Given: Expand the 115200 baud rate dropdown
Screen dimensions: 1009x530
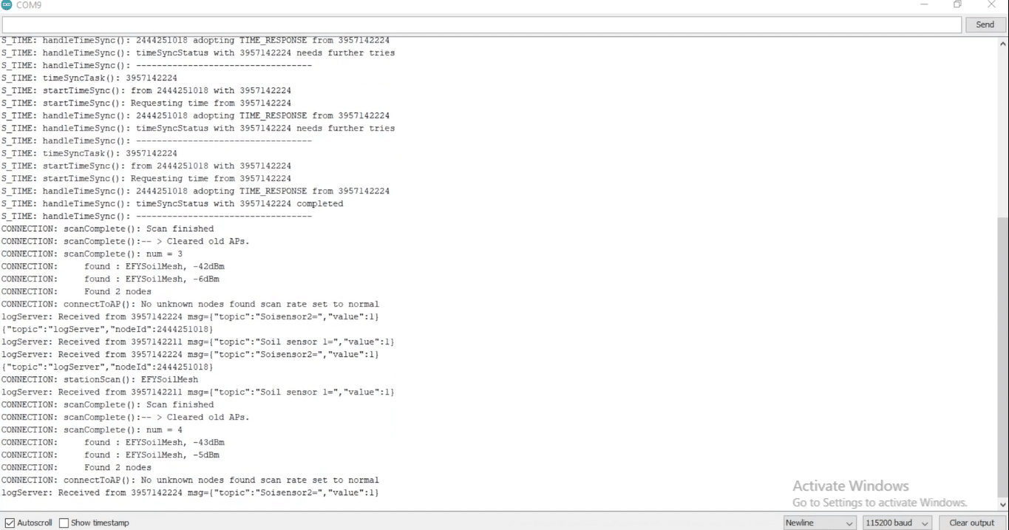Looking at the screenshot, I should click(897, 523).
